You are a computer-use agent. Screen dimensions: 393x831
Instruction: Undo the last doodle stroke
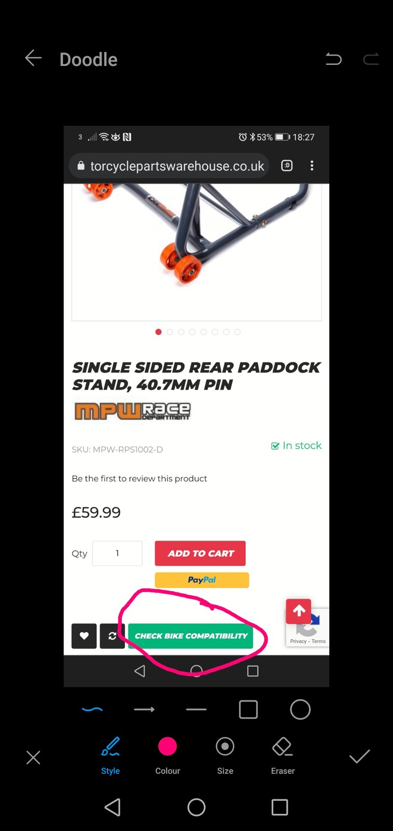tap(333, 59)
